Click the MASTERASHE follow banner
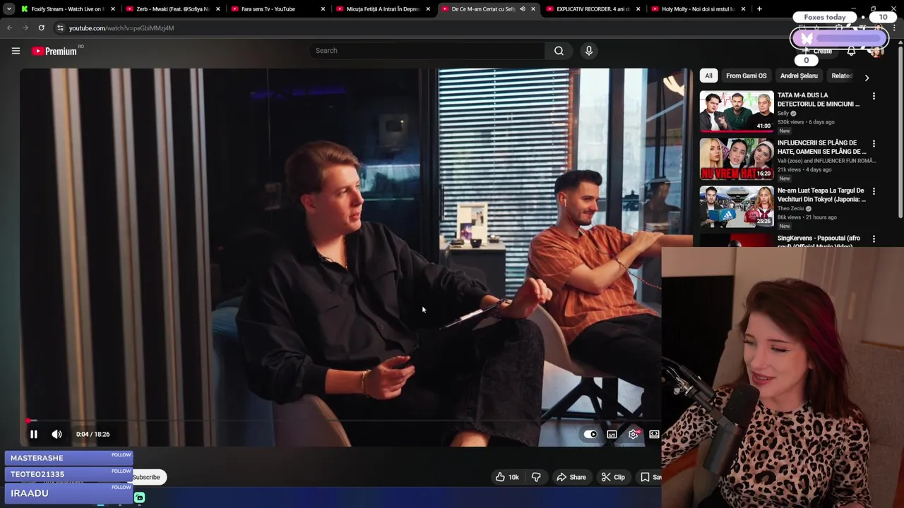The image size is (904, 508). point(69,458)
